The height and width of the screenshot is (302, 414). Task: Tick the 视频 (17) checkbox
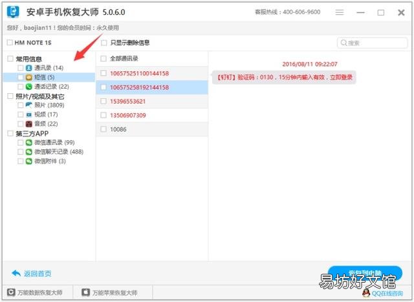(20, 114)
